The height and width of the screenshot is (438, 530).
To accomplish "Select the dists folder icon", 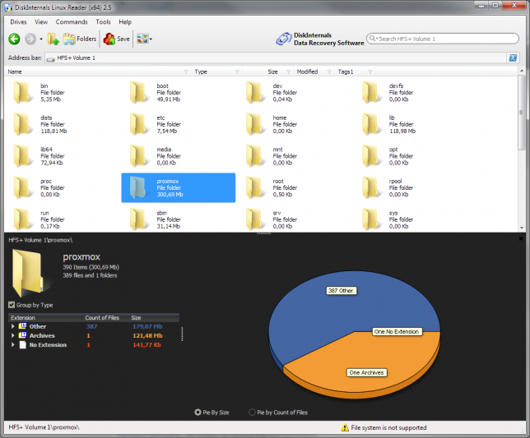I will [23, 124].
